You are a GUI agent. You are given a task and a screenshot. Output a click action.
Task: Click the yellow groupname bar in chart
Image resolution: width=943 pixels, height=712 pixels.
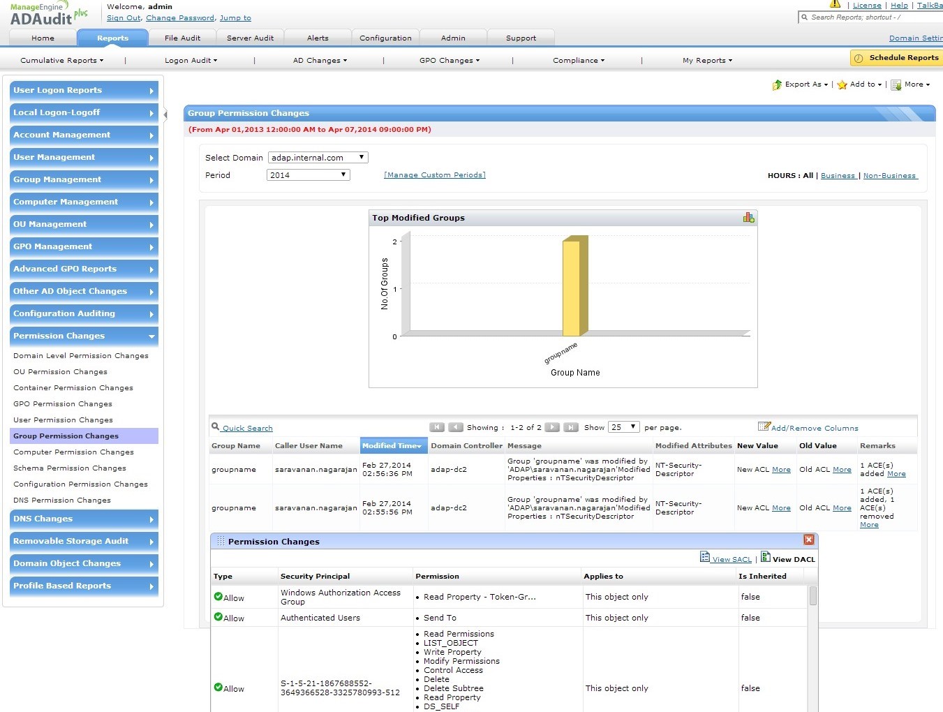[572, 288]
